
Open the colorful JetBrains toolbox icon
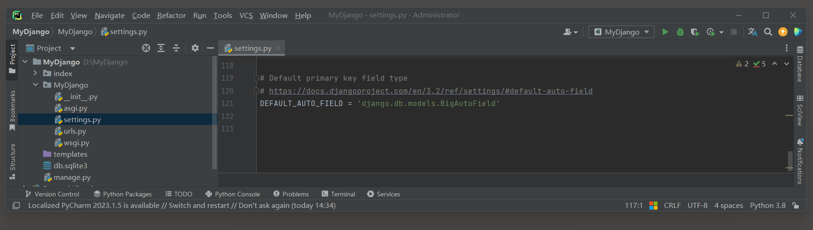click(798, 32)
